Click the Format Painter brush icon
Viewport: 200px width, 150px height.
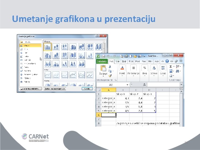coord(110,76)
